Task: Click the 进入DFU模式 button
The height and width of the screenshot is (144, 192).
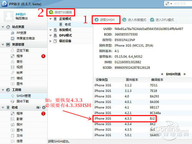Action: point(162,20)
